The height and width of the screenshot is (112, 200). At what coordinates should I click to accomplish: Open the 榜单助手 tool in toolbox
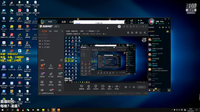60,75
